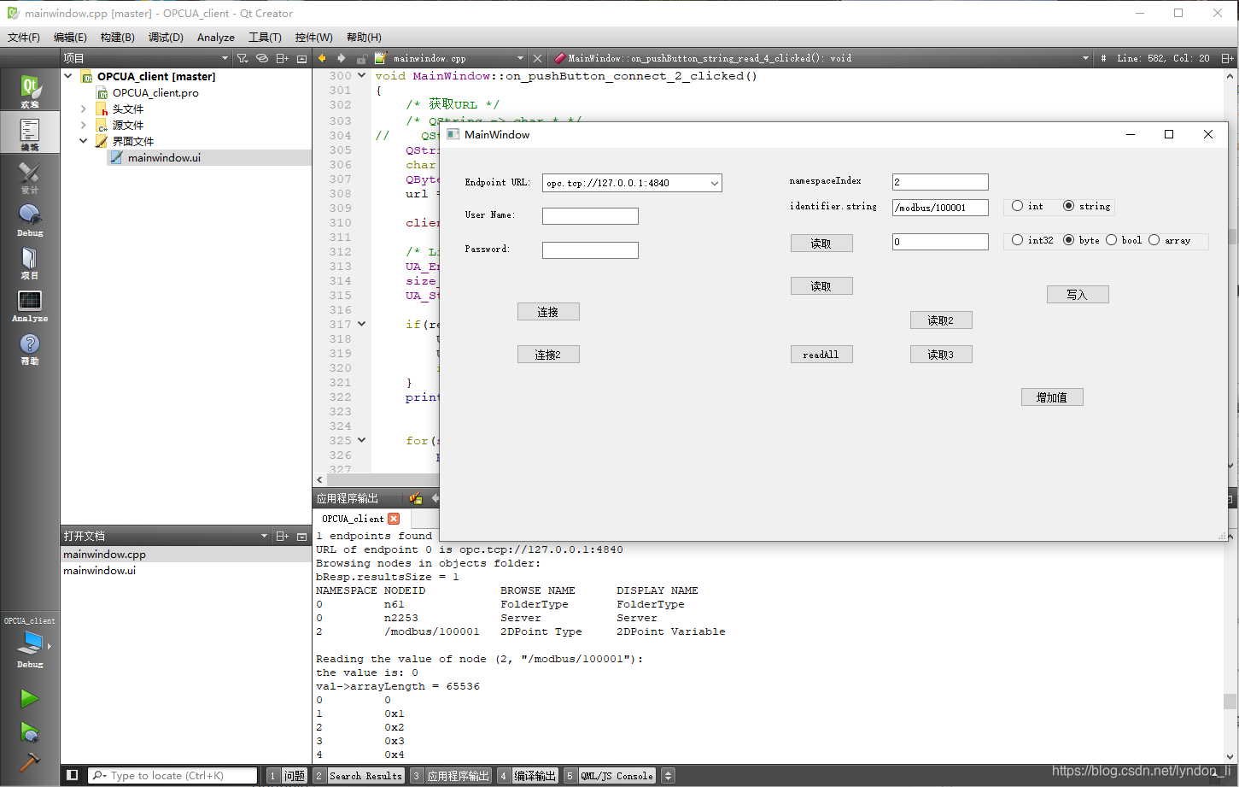
Task: Open the OPCUA_client kit selector
Action: pos(30,643)
